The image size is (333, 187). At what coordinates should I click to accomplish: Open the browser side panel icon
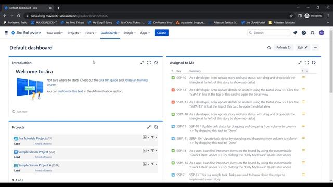pos(300,16)
